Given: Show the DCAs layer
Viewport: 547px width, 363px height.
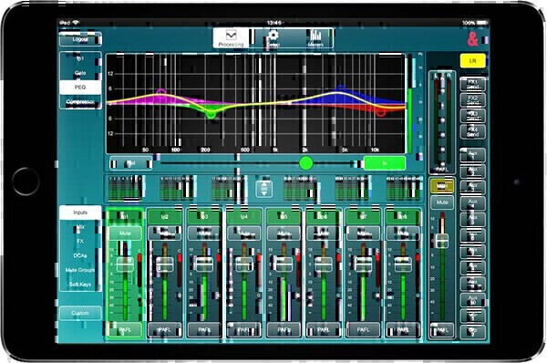Looking at the screenshot, I should (x=80, y=255).
